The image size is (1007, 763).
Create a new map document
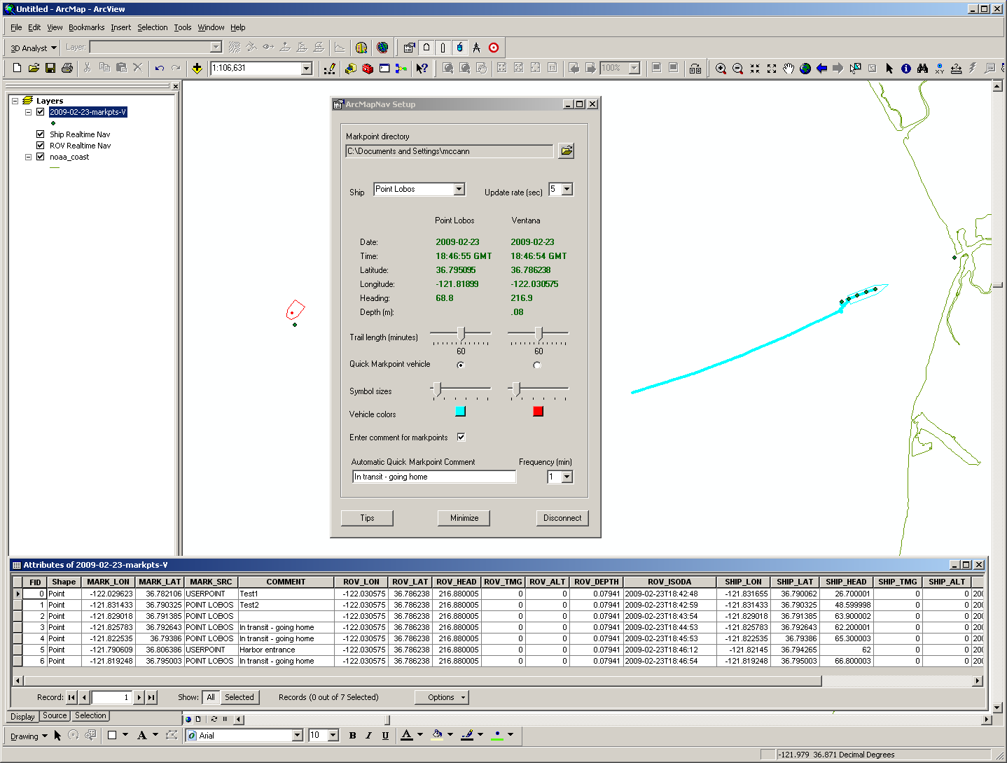[x=17, y=68]
